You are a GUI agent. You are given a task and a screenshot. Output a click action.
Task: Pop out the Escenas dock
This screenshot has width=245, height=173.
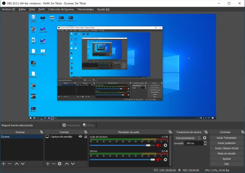(41, 132)
